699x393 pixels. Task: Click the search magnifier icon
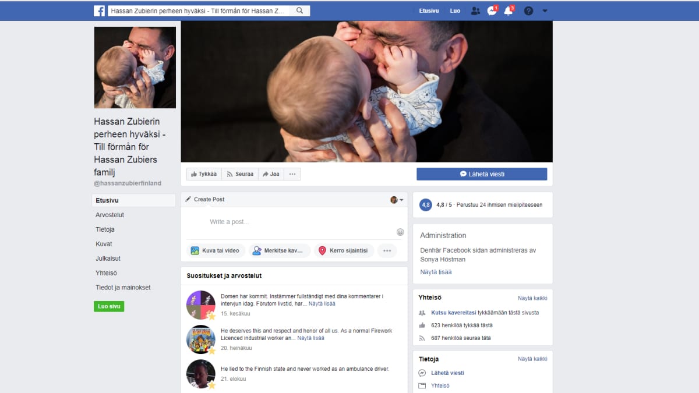(x=300, y=10)
